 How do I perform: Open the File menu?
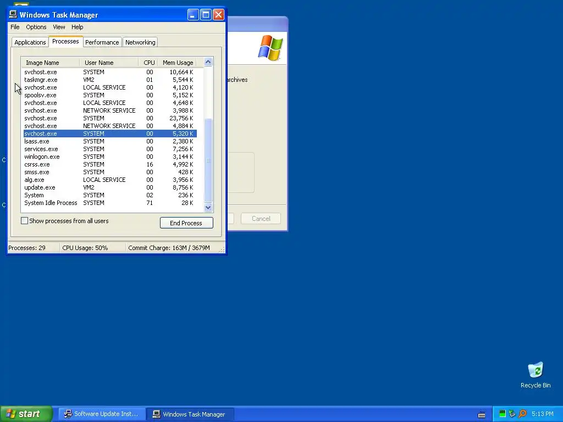click(15, 27)
